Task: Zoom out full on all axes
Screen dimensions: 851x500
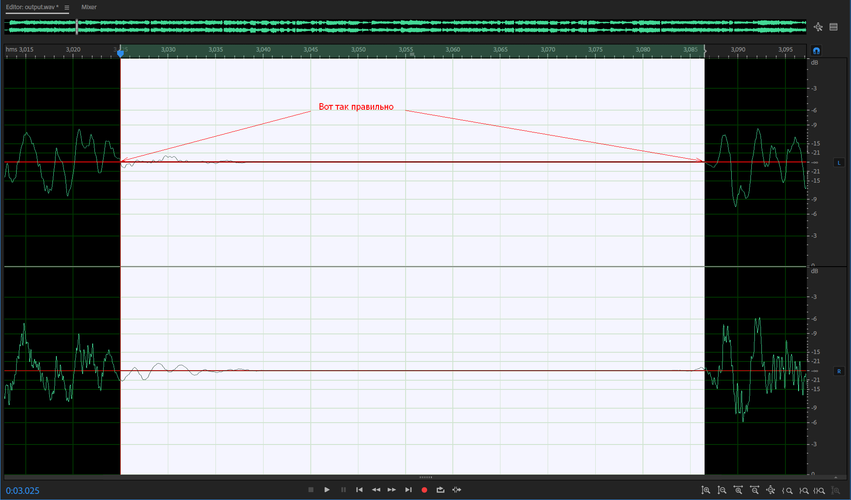Action: (x=771, y=490)
